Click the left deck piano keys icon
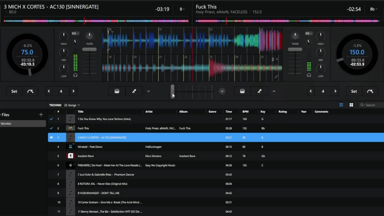Viewport: 384px width, 216px height. click(x=117, y=91)
